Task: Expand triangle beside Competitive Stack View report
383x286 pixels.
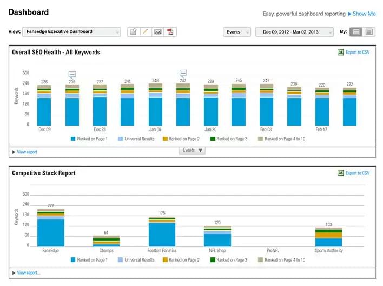Action: click(x=14, y=273)
